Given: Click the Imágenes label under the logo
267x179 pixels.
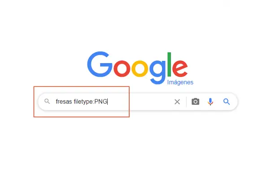Looking at the screenshot, I should 180,82.
